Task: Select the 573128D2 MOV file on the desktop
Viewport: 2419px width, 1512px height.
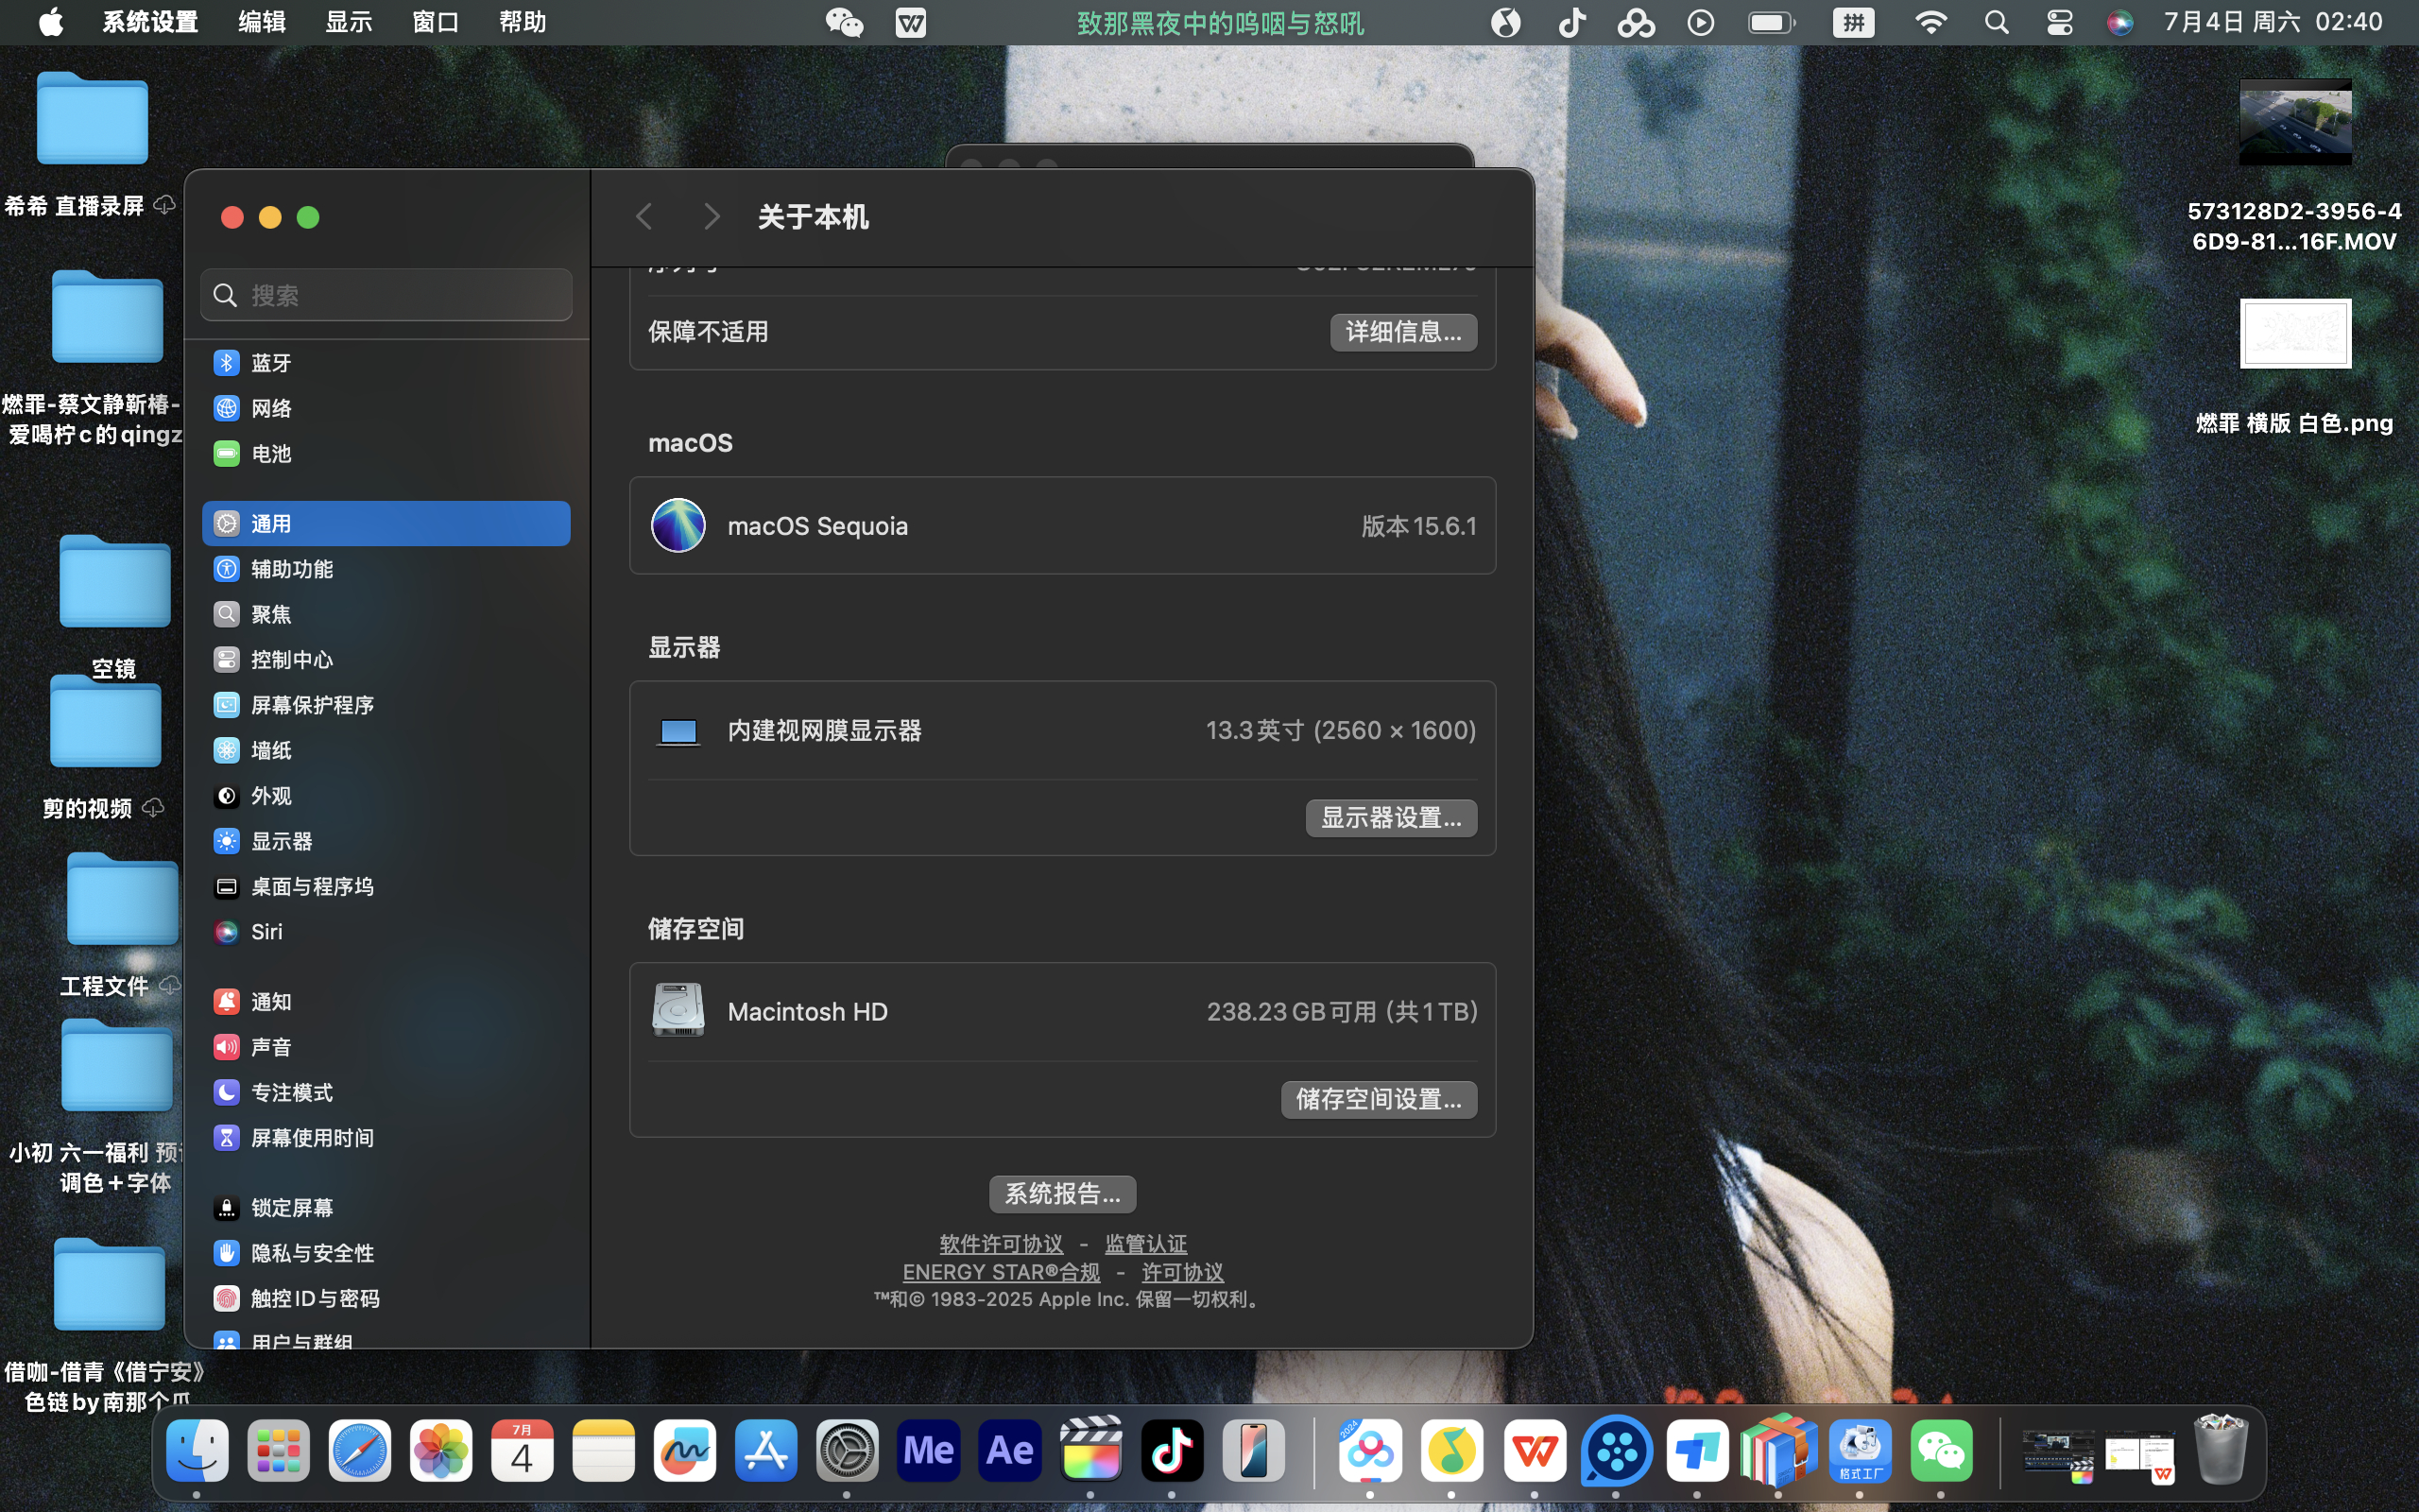Action: pos(2295,167)
